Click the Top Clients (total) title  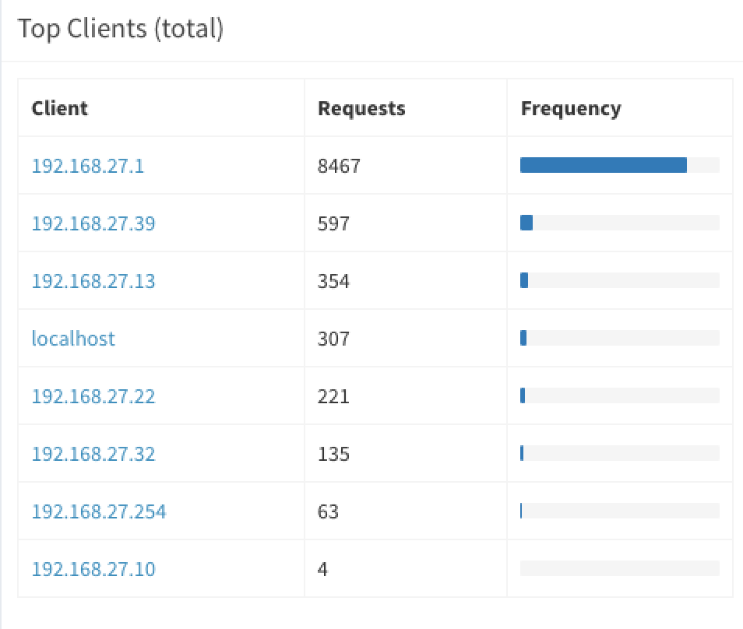point(121,29)
